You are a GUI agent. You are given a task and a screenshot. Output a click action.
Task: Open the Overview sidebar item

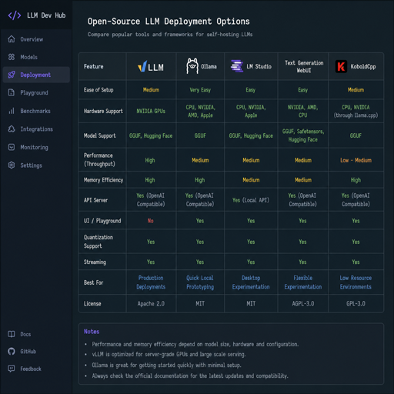(x=36, y=39)
